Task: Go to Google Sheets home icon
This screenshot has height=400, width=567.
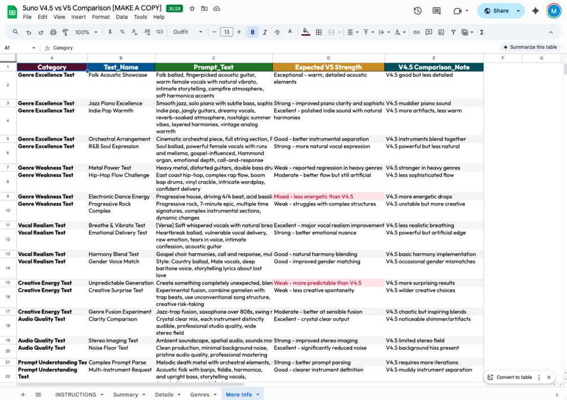Action: (x=12, y=12)
